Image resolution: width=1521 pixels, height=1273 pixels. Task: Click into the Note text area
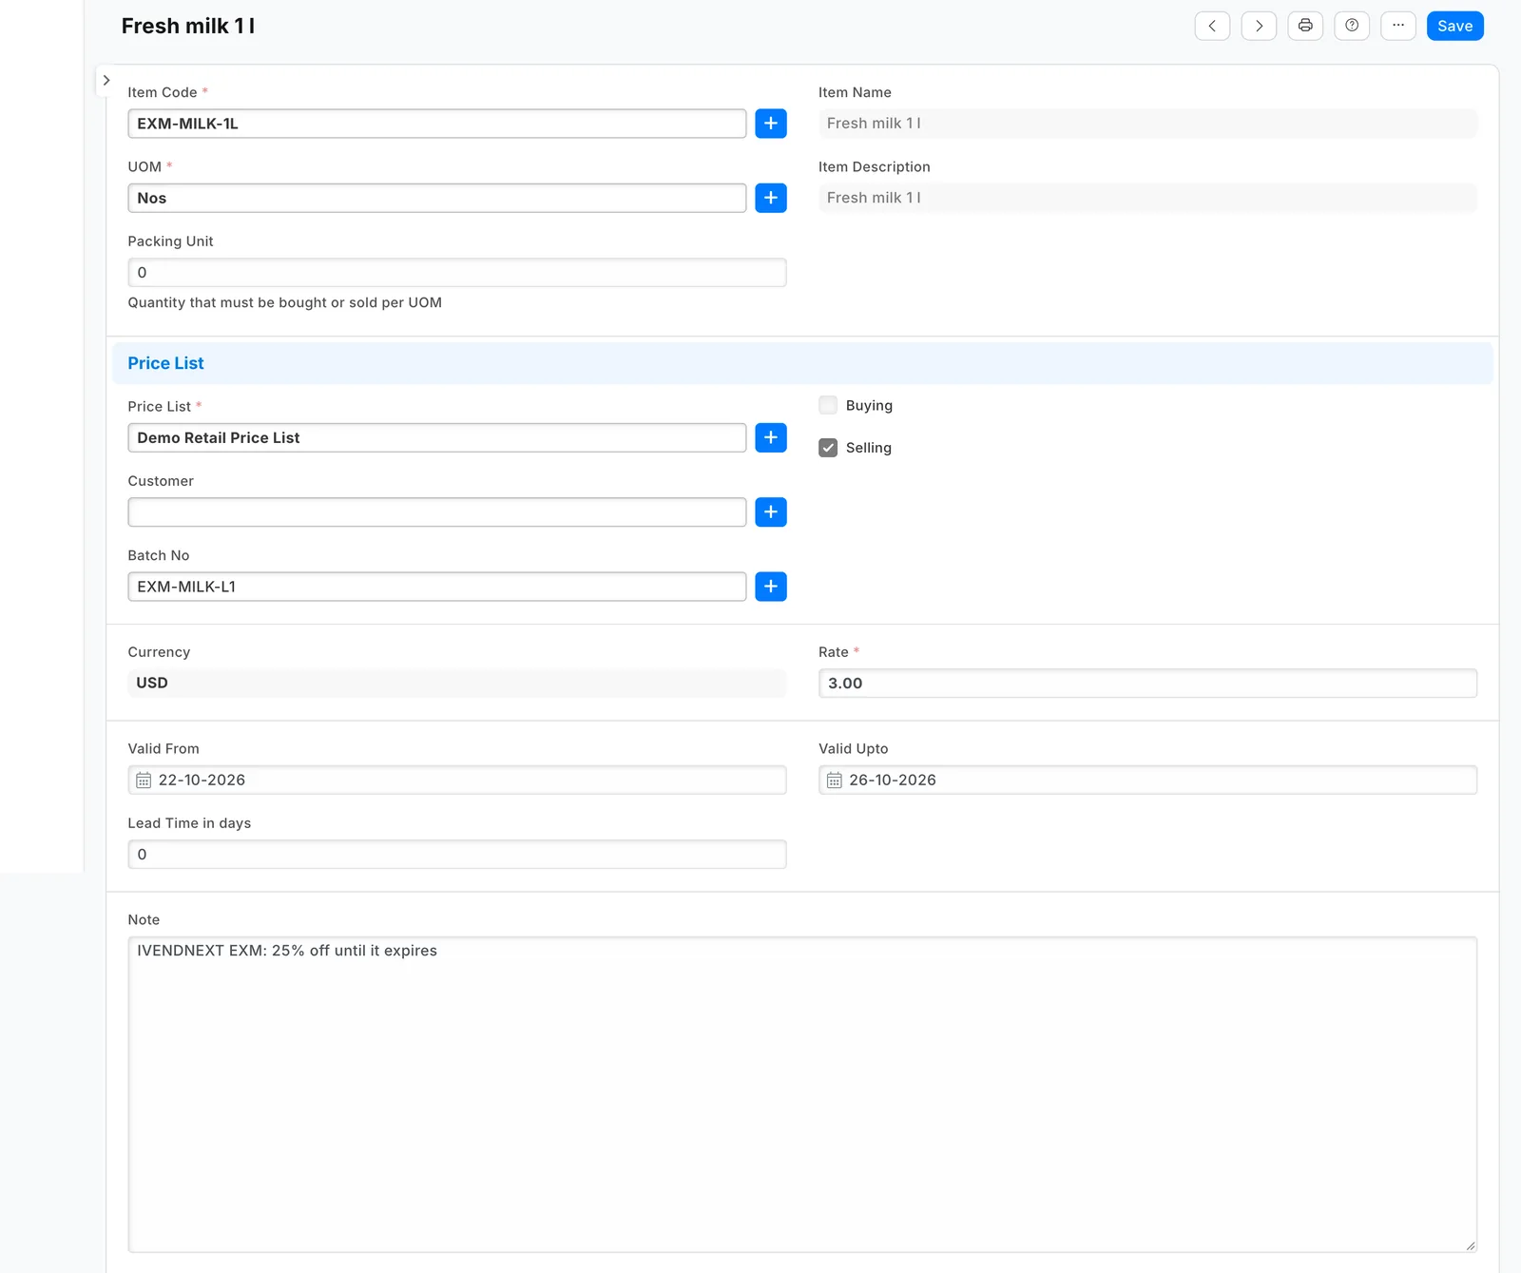point(802,1094)
